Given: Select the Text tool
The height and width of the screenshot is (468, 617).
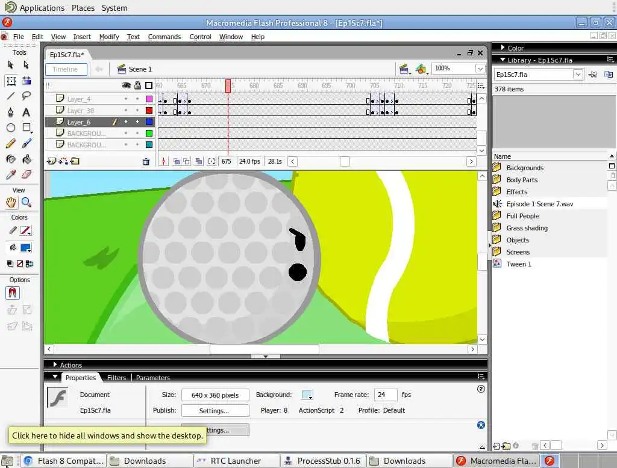Looking at the screenshot, I should tap(27, 112).
